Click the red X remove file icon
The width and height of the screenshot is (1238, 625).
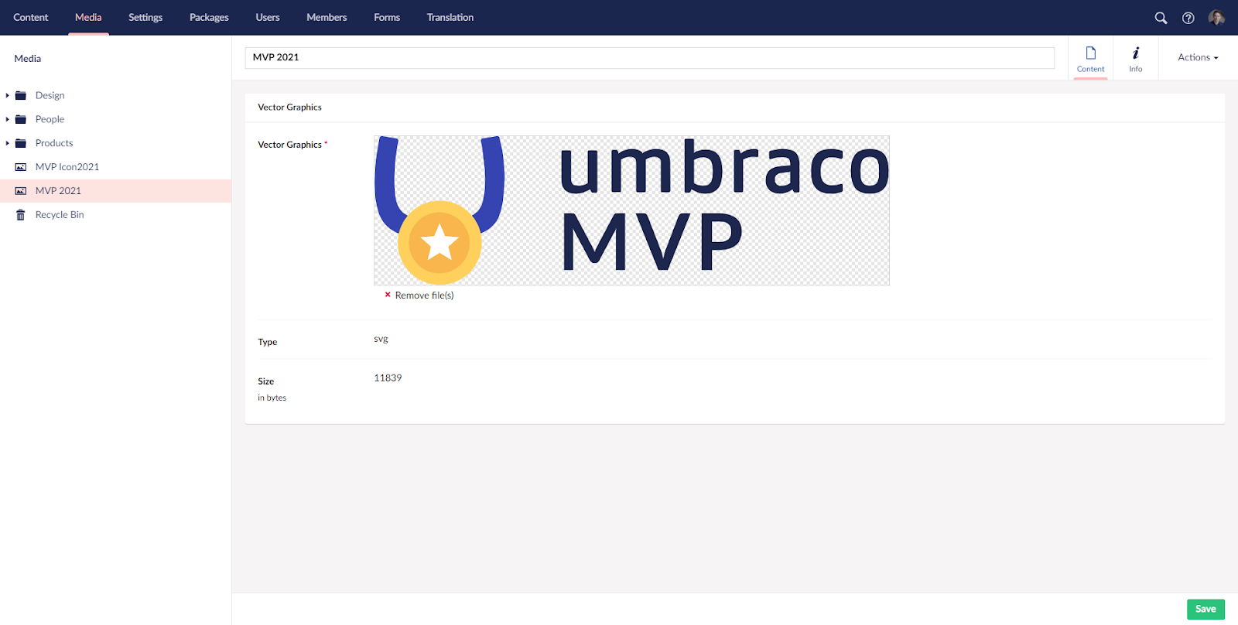pos(388,295)
